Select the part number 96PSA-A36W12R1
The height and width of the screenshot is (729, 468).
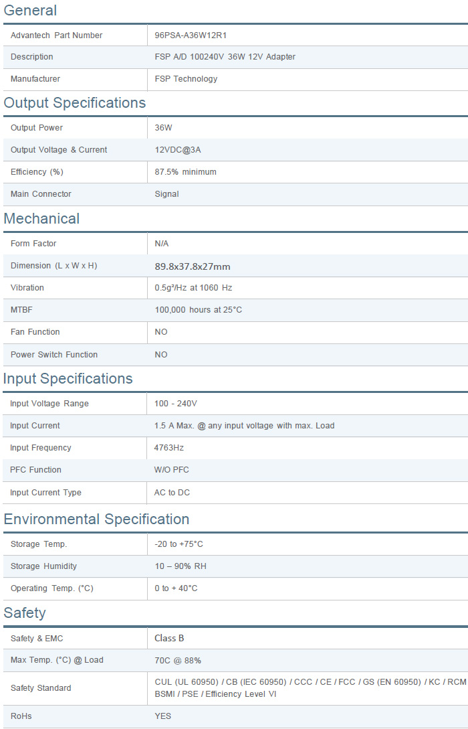tap(195, 35)
